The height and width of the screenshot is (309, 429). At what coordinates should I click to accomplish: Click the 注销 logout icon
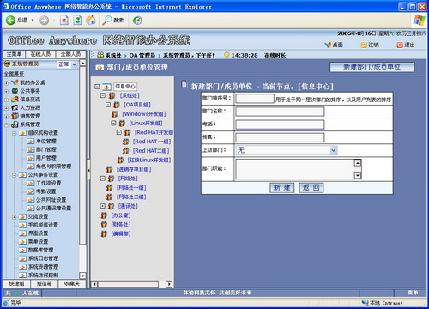[364, 45]
